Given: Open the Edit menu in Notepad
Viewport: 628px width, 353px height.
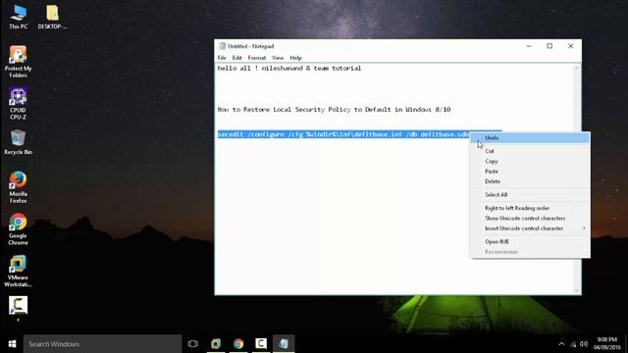Looking at the screenshot, I should tap(236, 58).
